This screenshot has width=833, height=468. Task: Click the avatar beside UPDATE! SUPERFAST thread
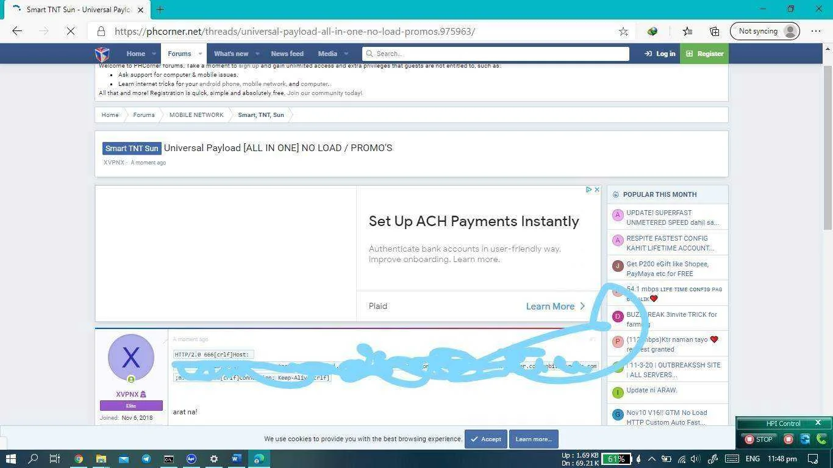tap(618, 215)
